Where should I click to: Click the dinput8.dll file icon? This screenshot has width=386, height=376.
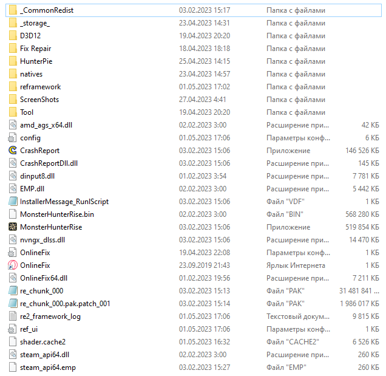coord(13,176)
